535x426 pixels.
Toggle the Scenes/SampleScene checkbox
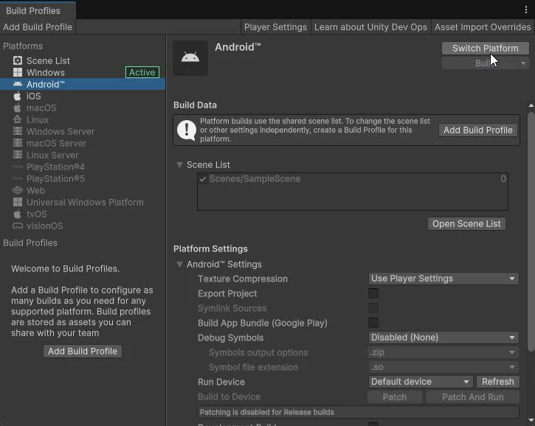coord(203,179)
